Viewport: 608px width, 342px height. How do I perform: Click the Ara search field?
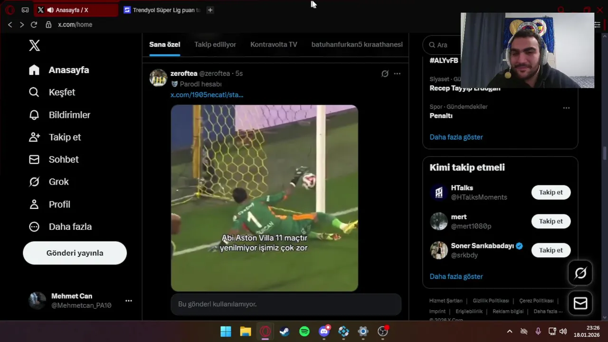click(442, 45)
